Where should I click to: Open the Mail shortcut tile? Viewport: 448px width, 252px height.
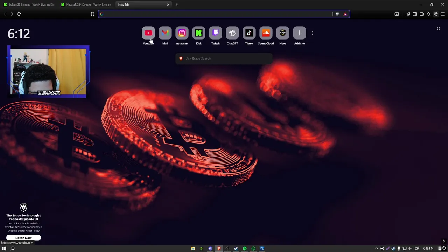click(165, 33)
